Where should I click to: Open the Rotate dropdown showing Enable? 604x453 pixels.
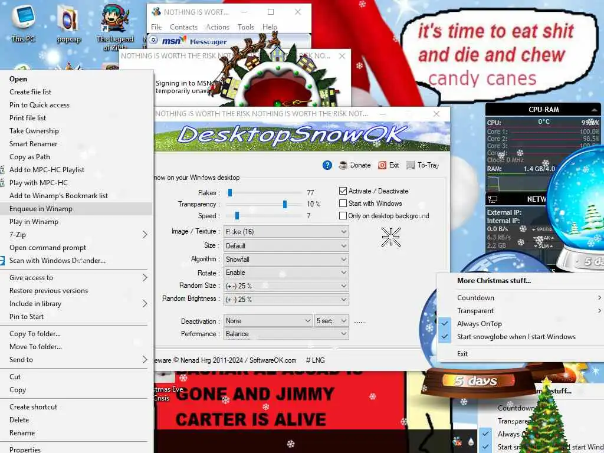[x=286, y=273]
